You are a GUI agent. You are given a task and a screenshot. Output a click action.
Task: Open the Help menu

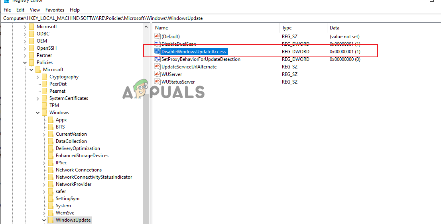pos(75,10)
